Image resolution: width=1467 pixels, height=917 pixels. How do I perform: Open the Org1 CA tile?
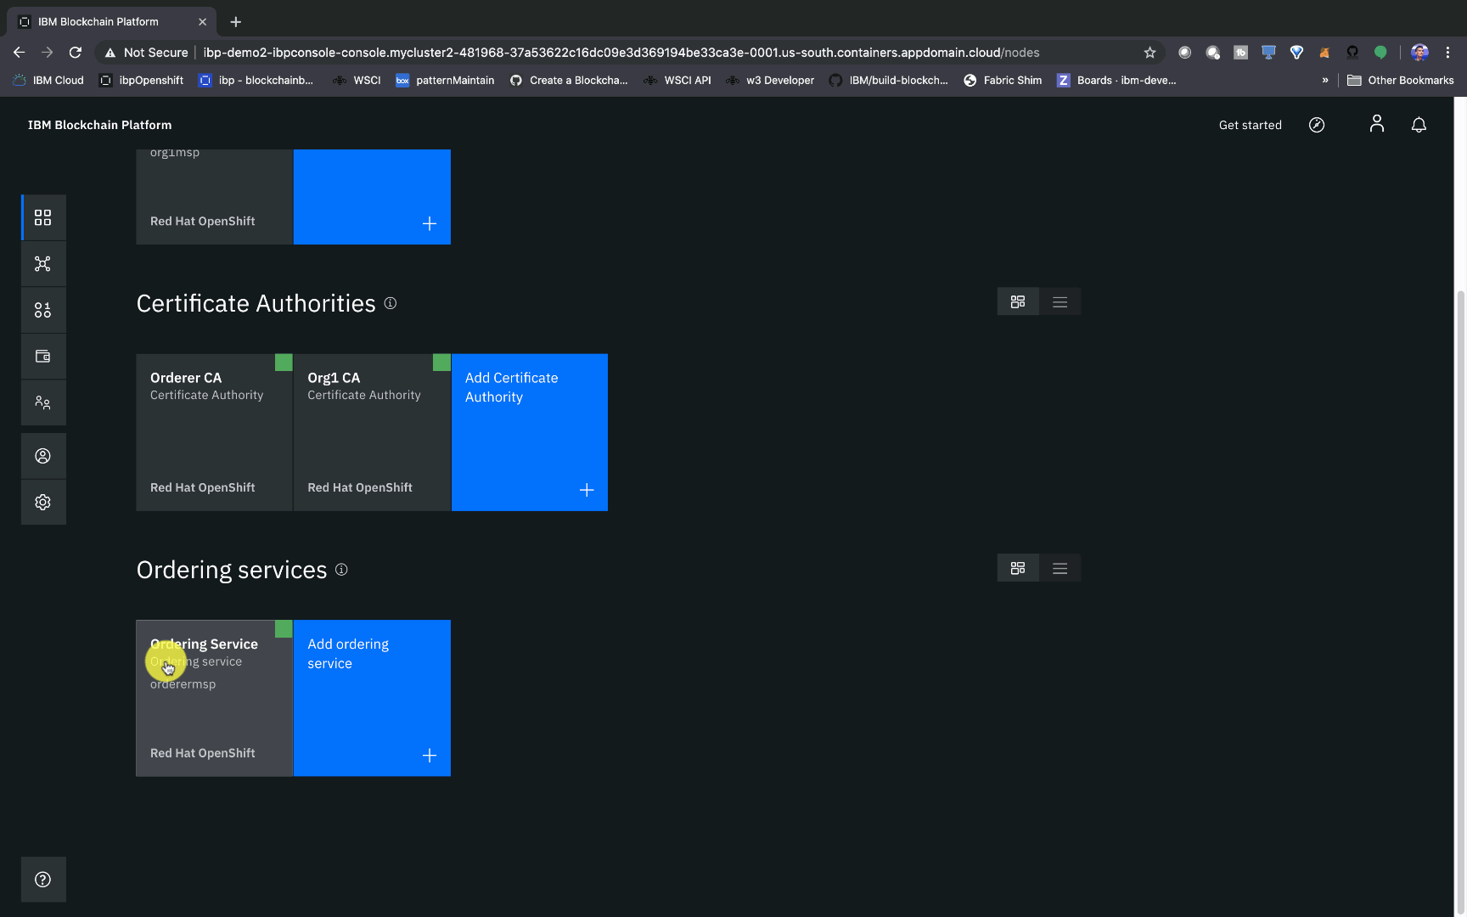pyautogui.click(x=372, y=432)
